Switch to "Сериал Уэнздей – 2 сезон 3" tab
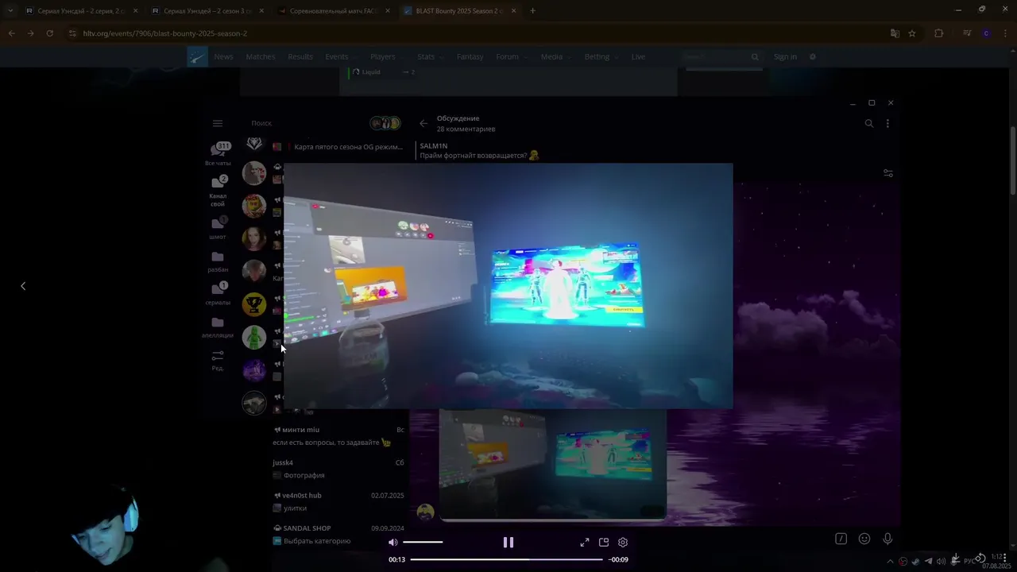This screenshot has width=1017, height=572. tap(207, 11)
